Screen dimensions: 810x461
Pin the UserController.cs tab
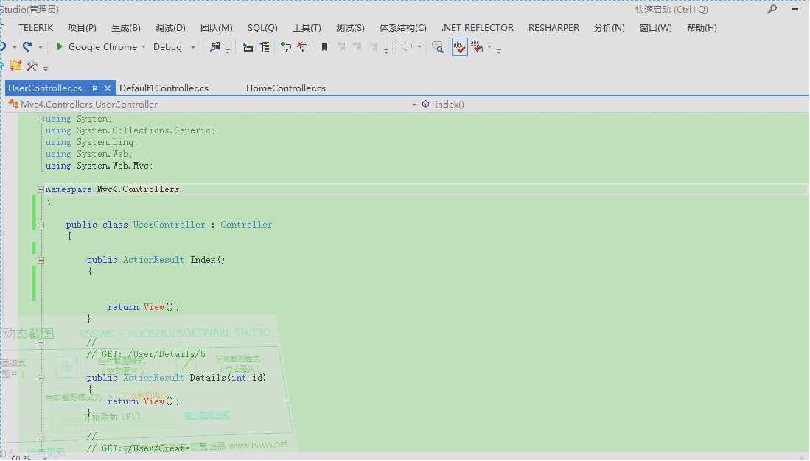pos(94,88)
